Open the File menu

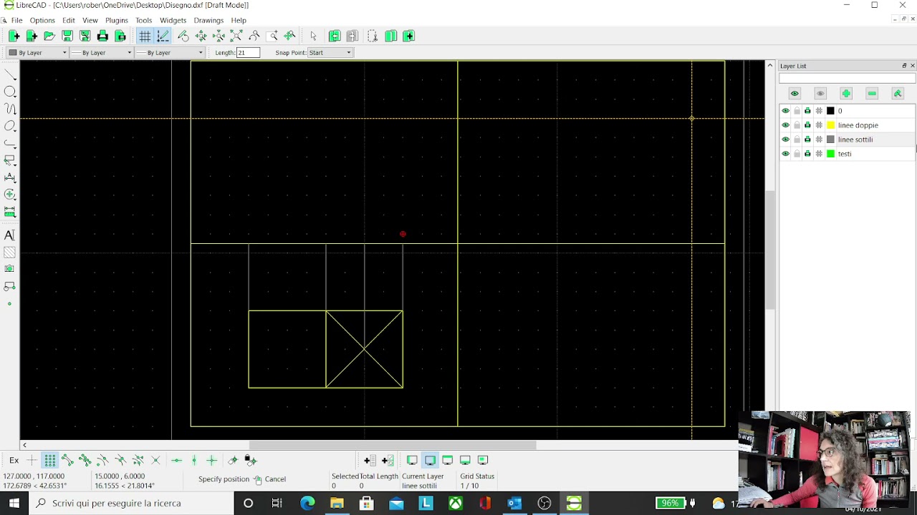pyautogui.click(x=16, y=20)
